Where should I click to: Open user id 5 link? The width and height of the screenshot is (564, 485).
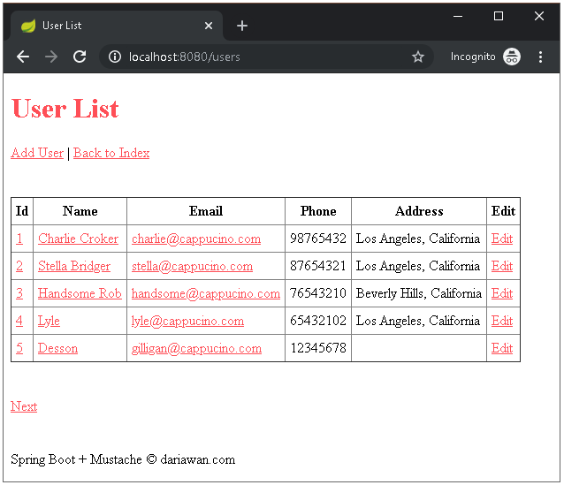pyautogui.click(x=19, y=348)
